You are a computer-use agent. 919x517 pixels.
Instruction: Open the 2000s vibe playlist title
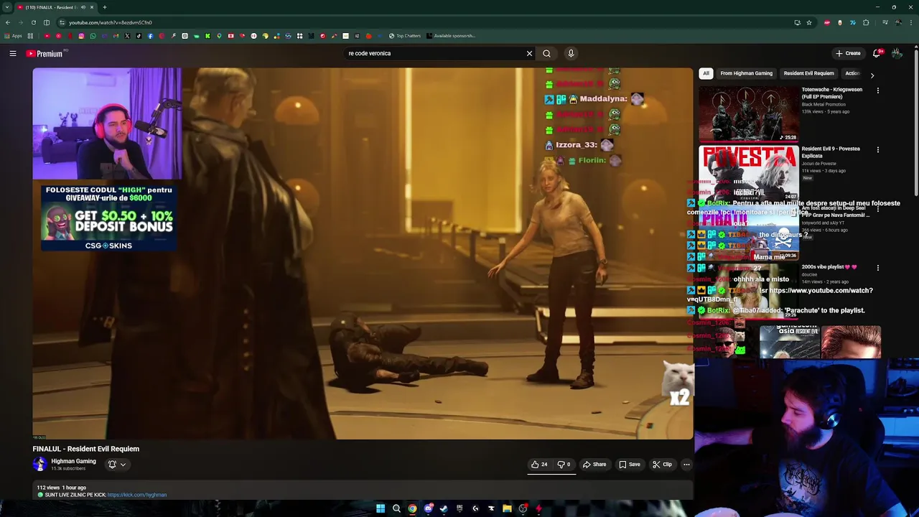coord(829,267)
